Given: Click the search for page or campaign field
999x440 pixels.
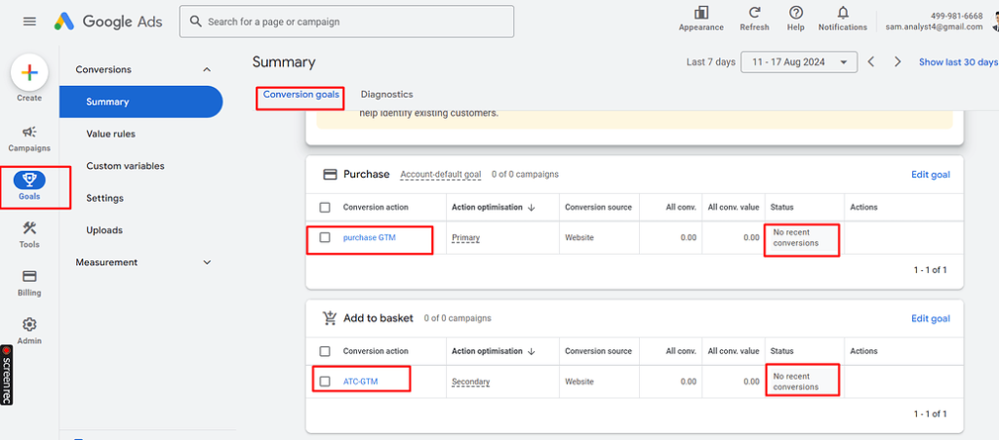Looking at the screenshot, I should click(346, 21).
